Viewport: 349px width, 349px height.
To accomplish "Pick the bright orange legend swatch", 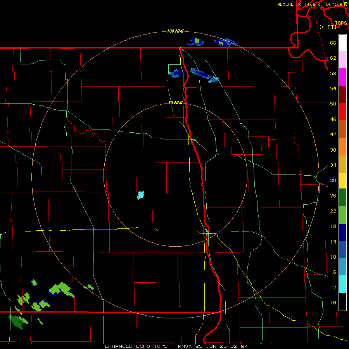I will coord(342,147).
